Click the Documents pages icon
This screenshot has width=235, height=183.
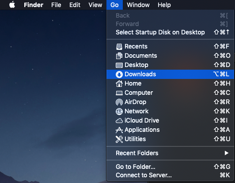[x=119, y=56]
